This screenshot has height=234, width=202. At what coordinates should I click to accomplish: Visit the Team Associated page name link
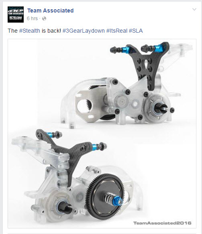[50, 10]
